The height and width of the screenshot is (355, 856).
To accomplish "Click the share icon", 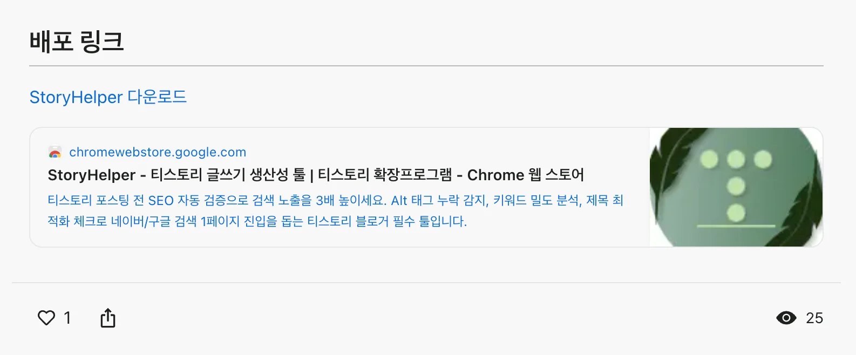I will [x=108, y=318].
